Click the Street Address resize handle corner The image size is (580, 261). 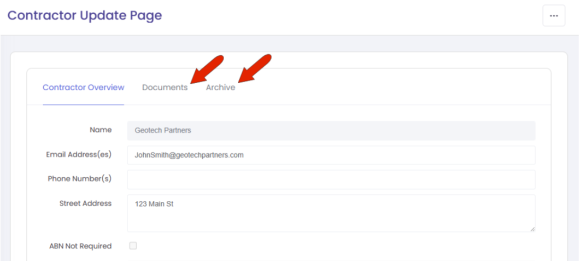pos(532,229)
